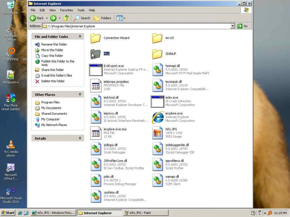The height and width of the screenshot is (217, 290).
Task: Select iedw.exe file icon
Action: 157,101
